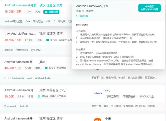Click the 移动互联网 industry tag
166x121 pixels.
point(112,96)
